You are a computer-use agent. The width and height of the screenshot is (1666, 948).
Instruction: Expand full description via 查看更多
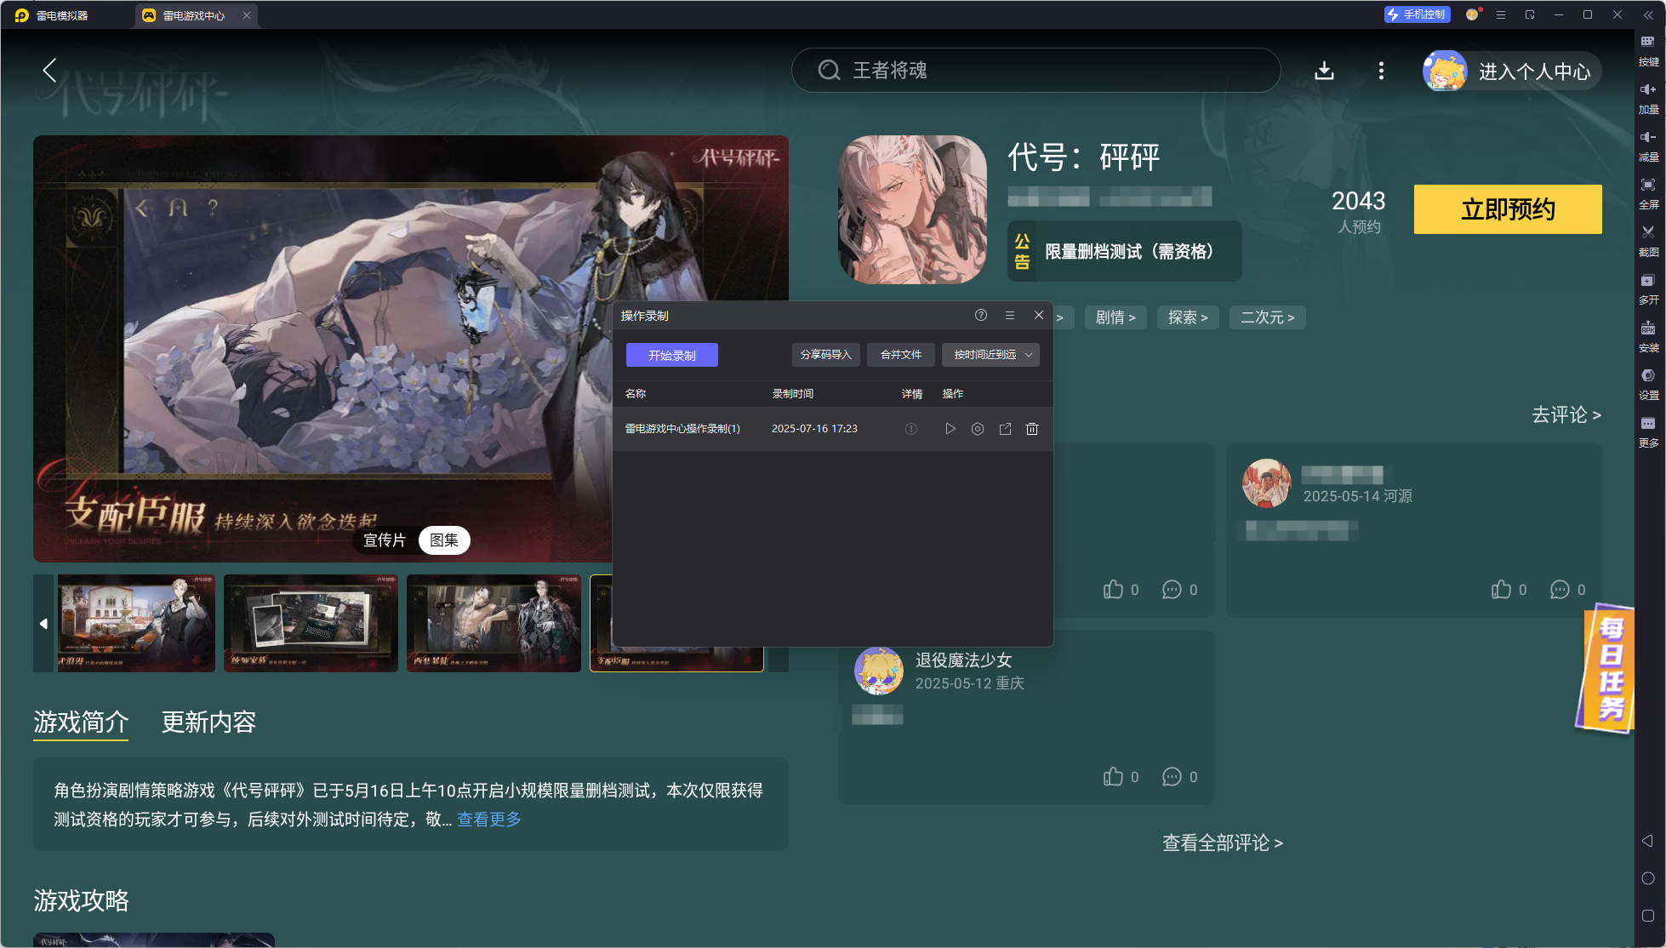(489, 820)
